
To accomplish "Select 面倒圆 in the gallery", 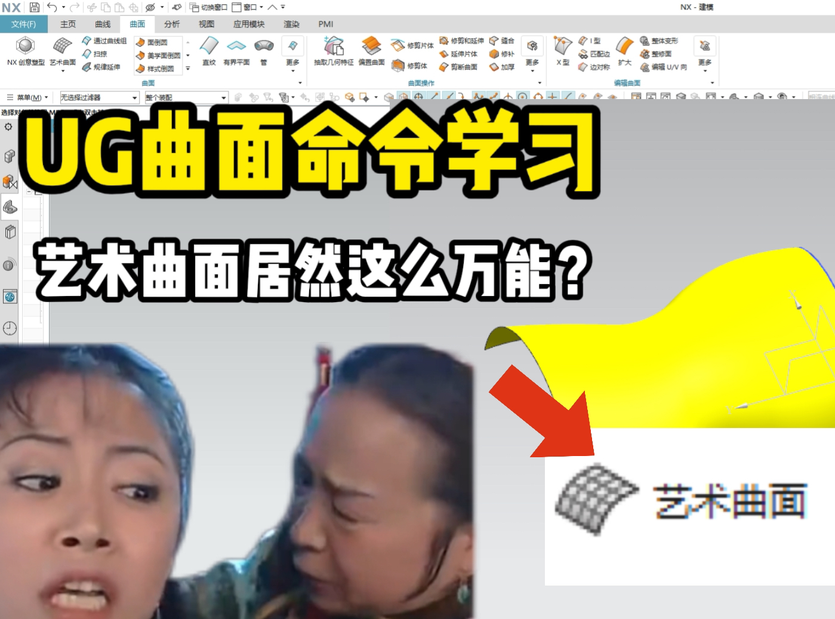I will (152, 42).
